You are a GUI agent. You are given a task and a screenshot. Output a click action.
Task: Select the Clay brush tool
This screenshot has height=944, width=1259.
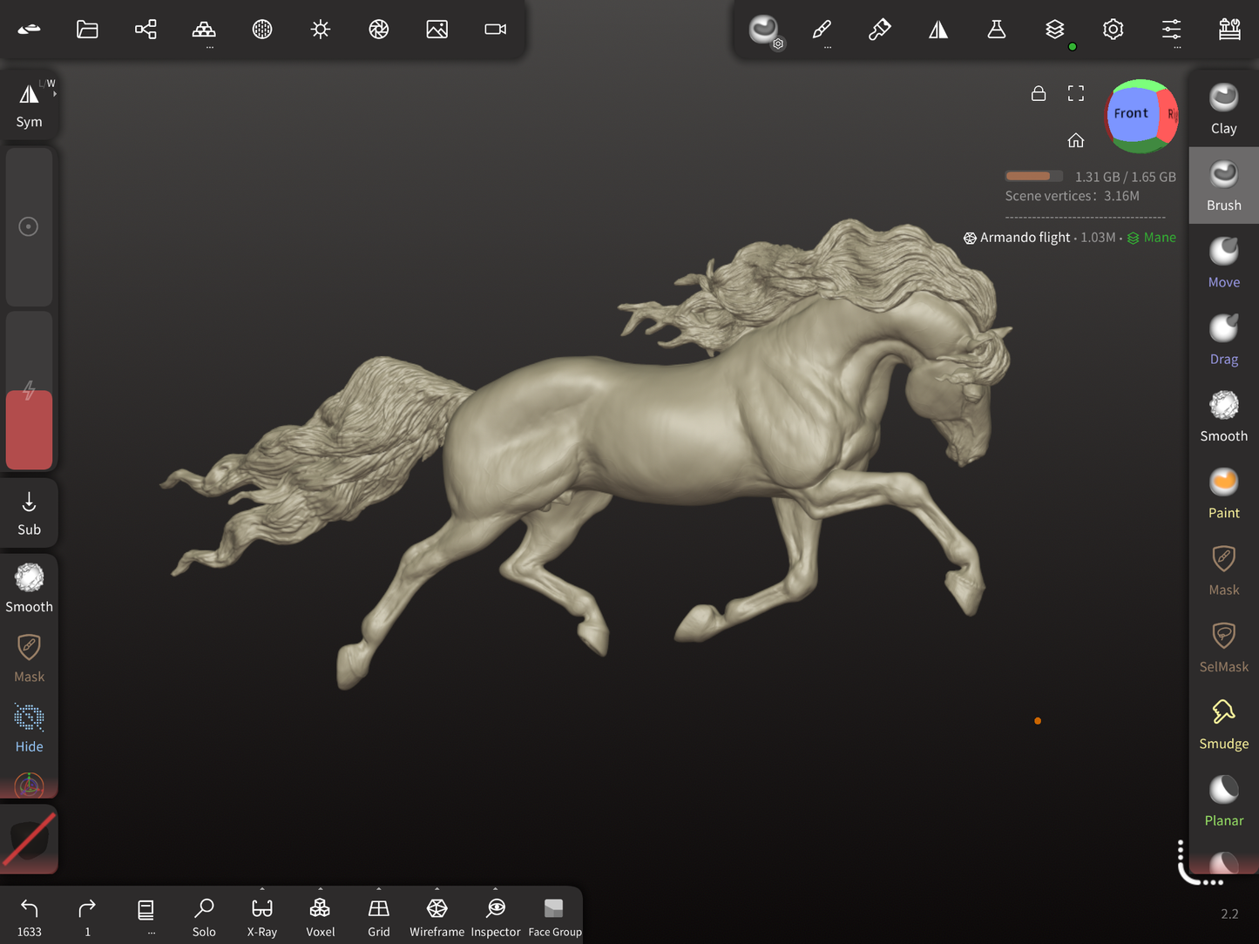pos(1223,108)
